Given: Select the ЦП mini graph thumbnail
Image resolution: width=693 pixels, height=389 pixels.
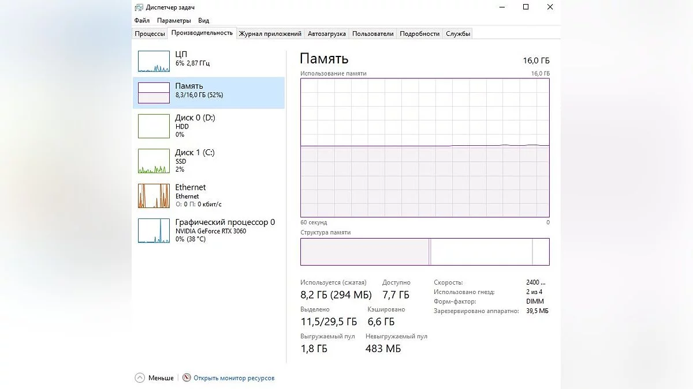Looking at the screenshot, I should click(x=154, y=61).
